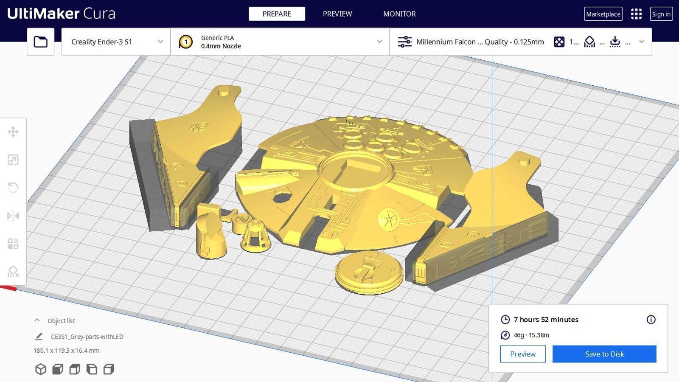Image resolution: width=679 pixels, height=382 pixels.
Task: Select the Support Blocker tool
Action: 13,271
